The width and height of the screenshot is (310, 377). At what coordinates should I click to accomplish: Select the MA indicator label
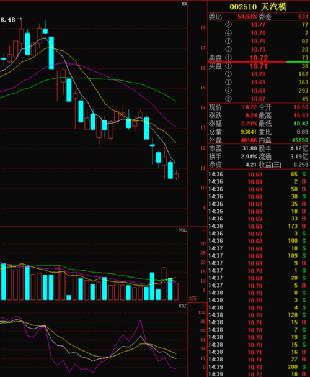click(x=184, y=4)
